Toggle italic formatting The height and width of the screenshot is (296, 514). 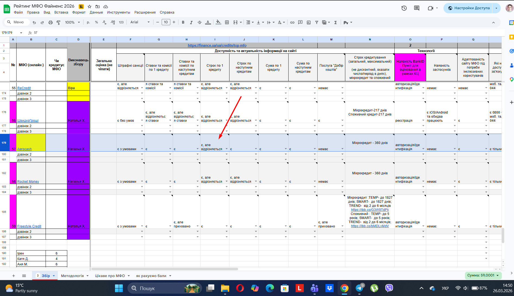[x=191, y=22]
